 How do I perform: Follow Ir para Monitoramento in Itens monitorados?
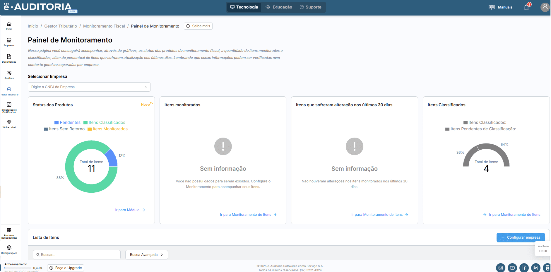coord(248,215)
